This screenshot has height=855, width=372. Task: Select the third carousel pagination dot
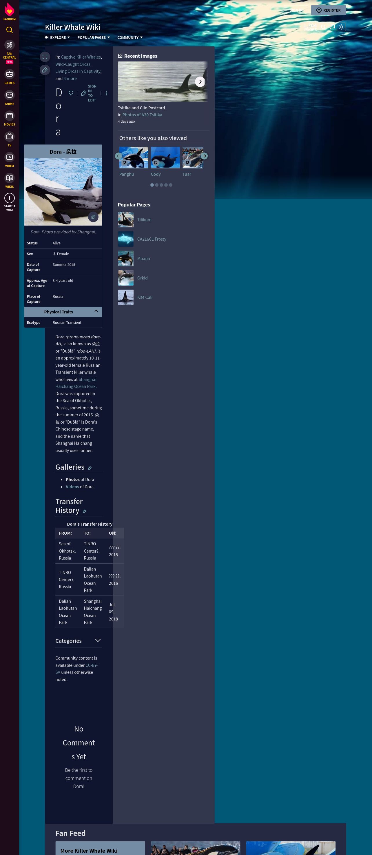click(161, 185)
